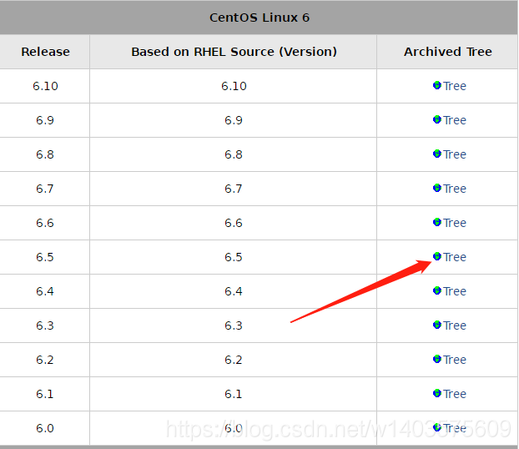Open the Tree link for release 6.10
519x449 pixels.
(455, 86)
